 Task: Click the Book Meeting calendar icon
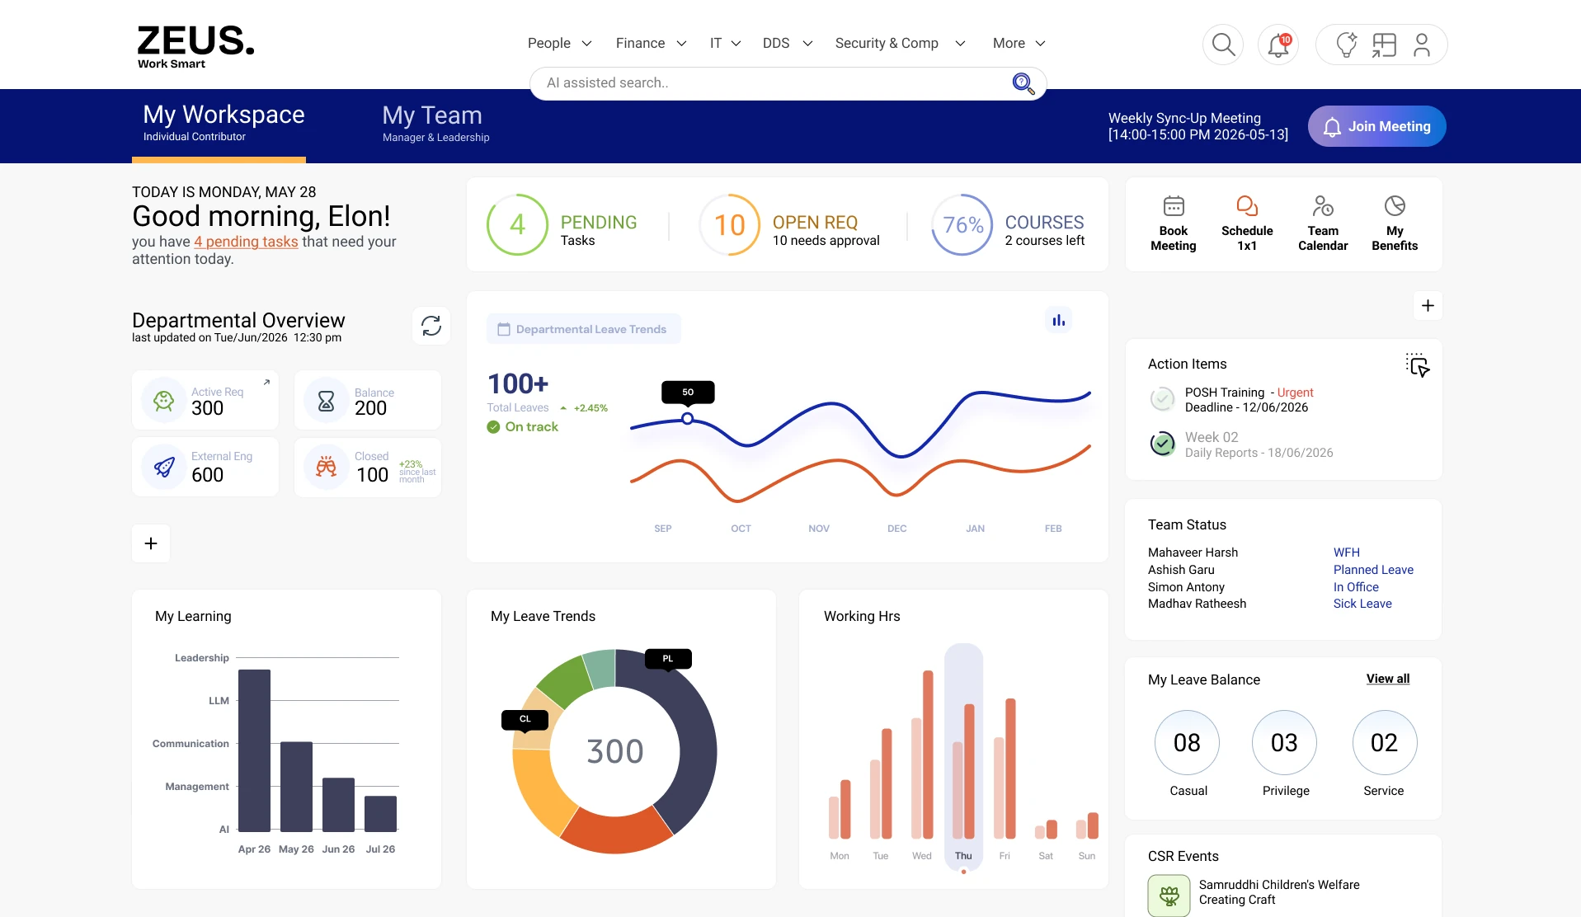pos(1174,206)
